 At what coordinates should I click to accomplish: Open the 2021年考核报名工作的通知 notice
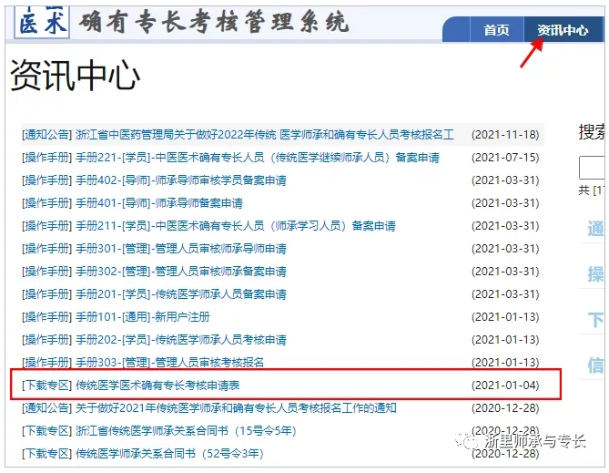pos(236,408)
